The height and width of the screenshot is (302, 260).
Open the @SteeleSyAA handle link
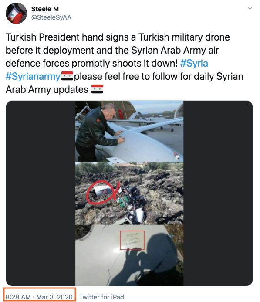51,17
